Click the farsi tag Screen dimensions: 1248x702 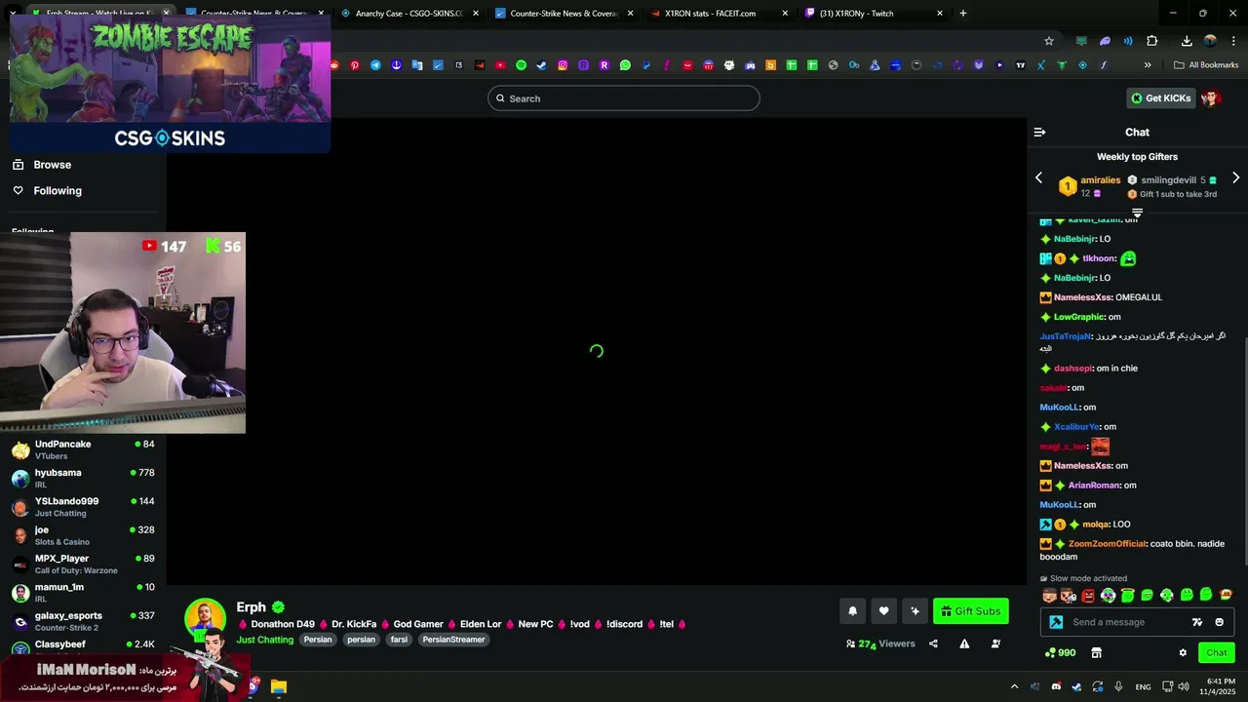(399, 640)
